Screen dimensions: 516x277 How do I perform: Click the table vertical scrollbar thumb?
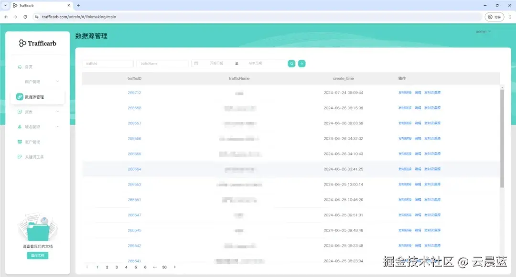click(502, 138)
